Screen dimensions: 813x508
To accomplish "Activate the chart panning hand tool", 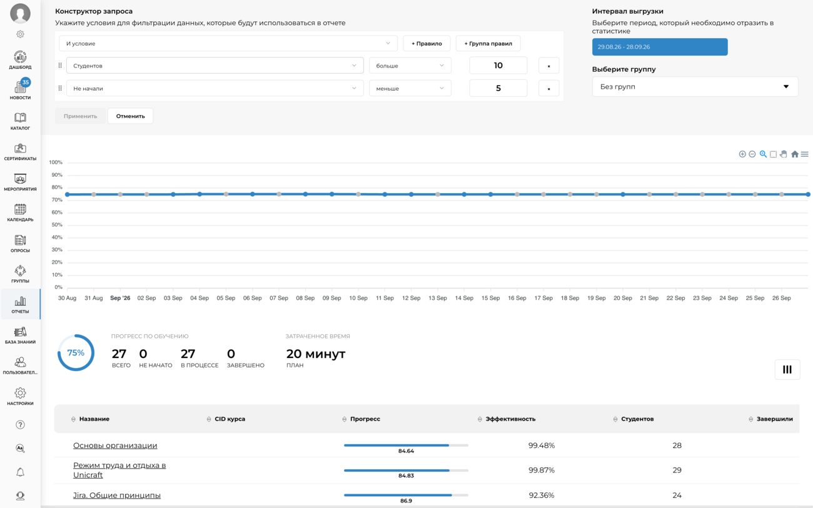I will [784, 154].
